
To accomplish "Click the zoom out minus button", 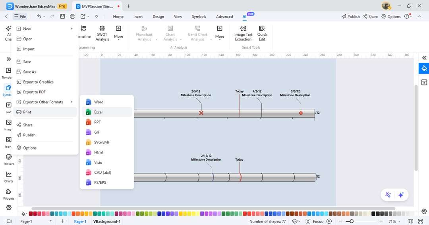I will [340, 221].
